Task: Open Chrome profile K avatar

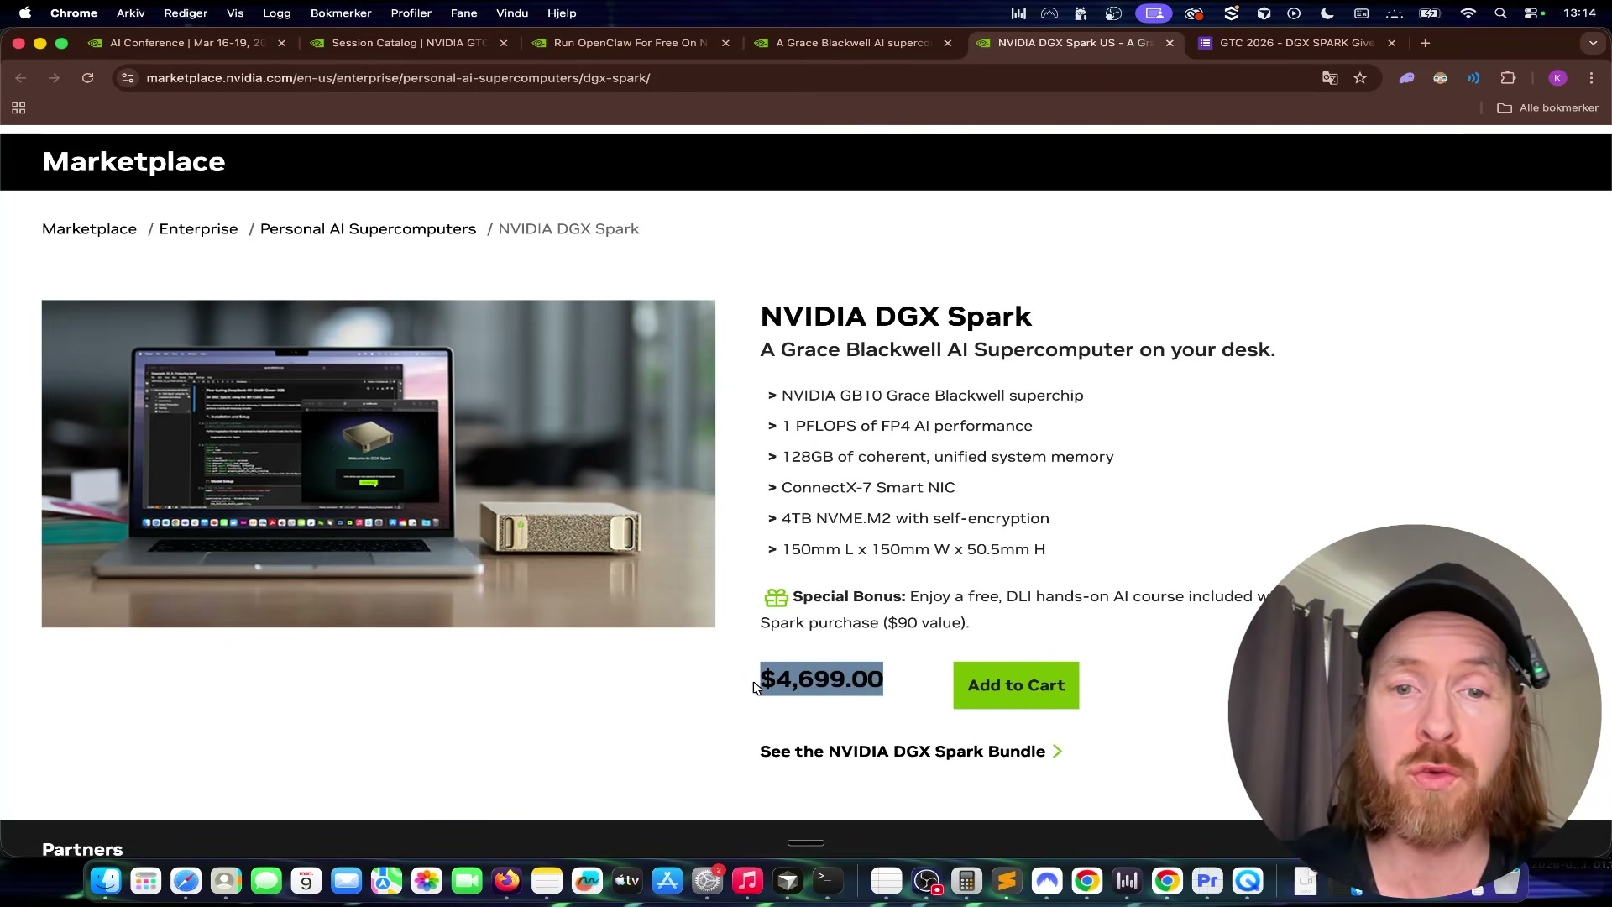Action: click(1558, 78)
